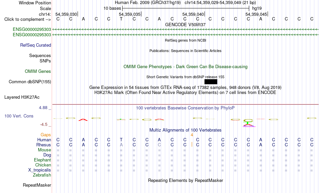Click the Mouse species label

coord(45,150)
